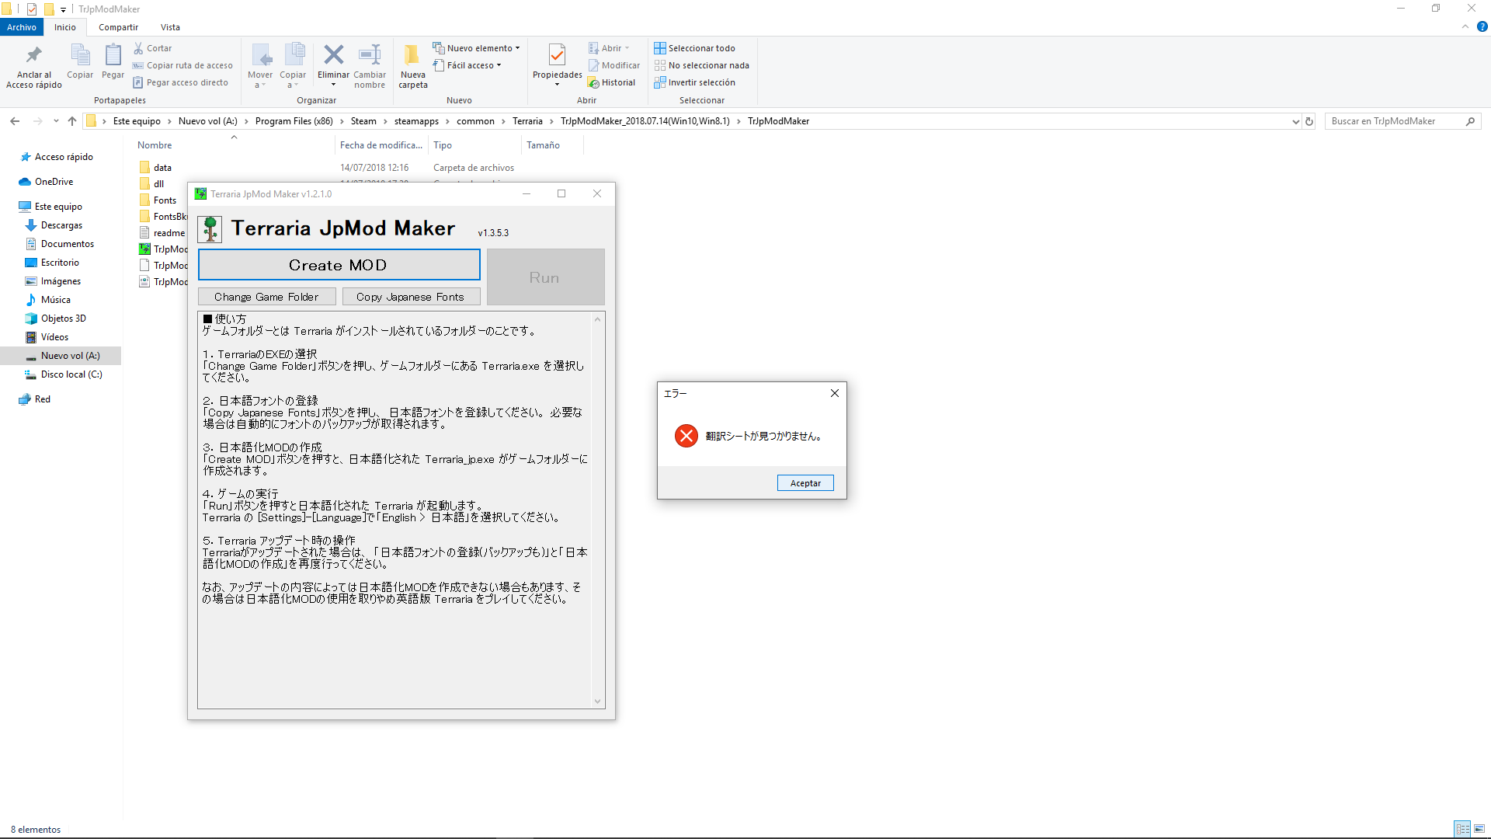Close the error dialog with X
The image size is (1491, 839).
835,393
